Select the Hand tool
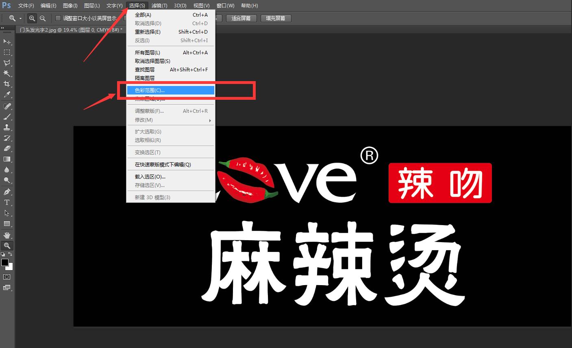This screenshot has height=348, width=572. [x=7, y=235]
